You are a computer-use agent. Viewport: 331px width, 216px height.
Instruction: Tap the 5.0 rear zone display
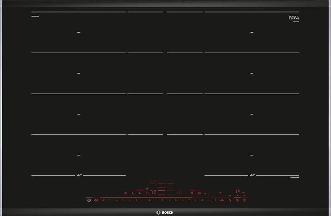pyautogui.click(x=153, y=182)
